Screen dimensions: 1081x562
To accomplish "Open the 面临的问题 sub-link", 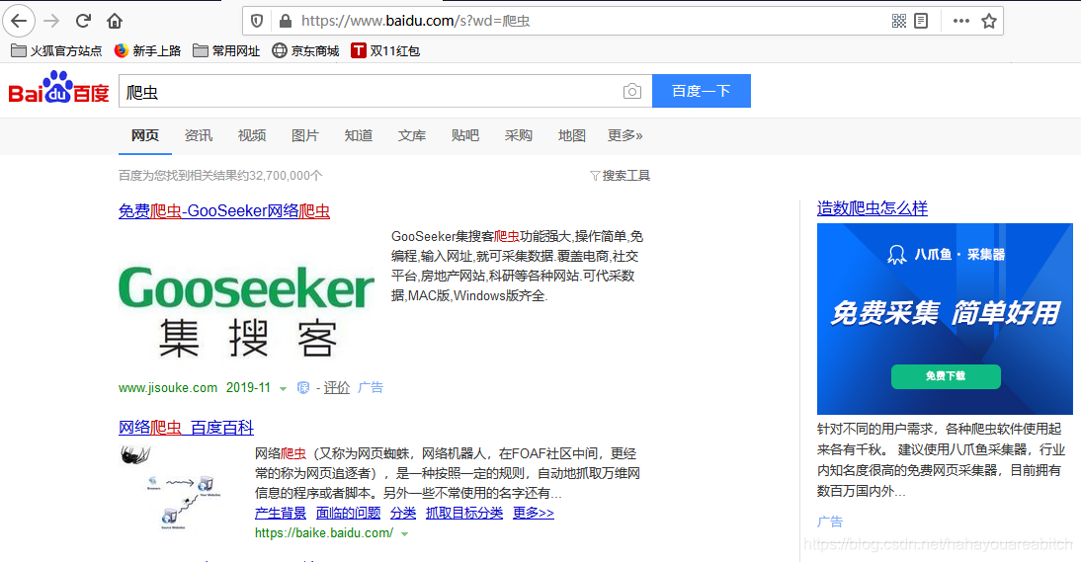I will pos(348,513).
